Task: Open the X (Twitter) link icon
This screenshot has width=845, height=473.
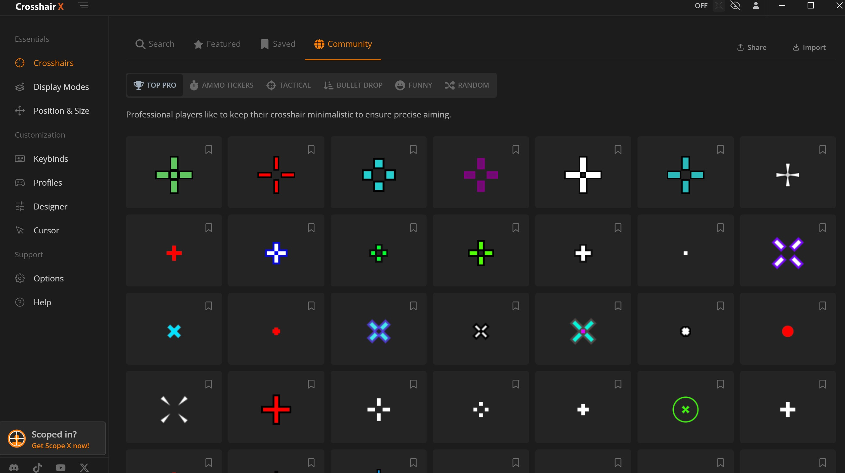Action: (x=84, y=467)
